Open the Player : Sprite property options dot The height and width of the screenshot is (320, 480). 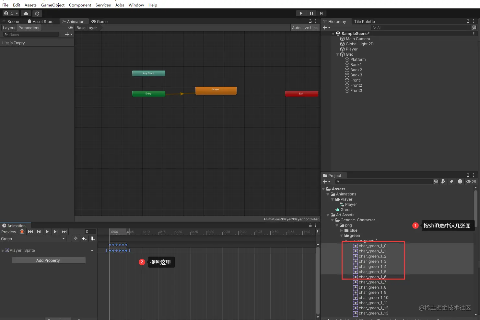[x=92, y=250]
